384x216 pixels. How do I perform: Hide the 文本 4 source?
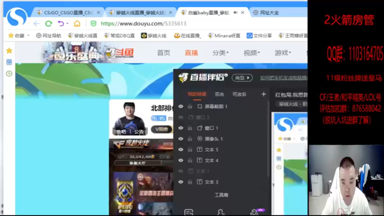[181, 160]
